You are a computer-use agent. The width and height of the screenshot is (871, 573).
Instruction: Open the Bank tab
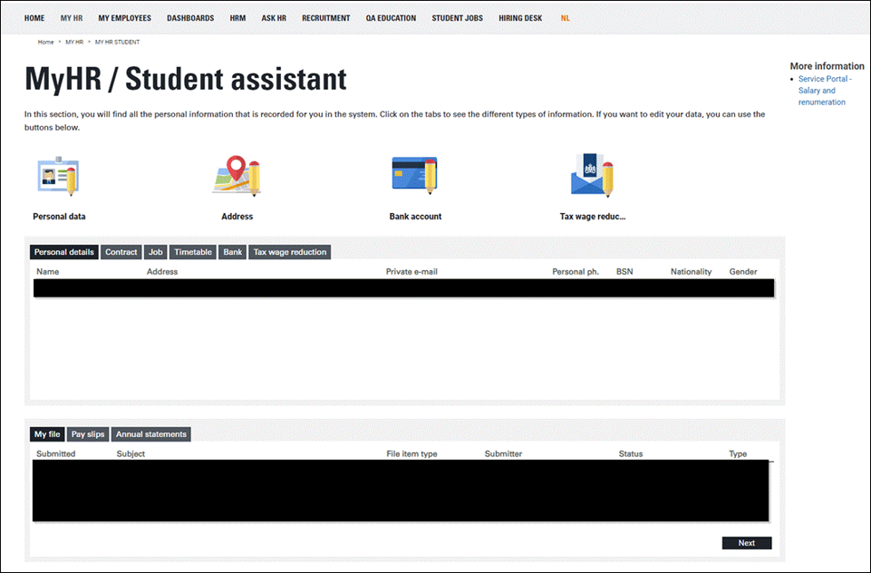pos(232,252)
